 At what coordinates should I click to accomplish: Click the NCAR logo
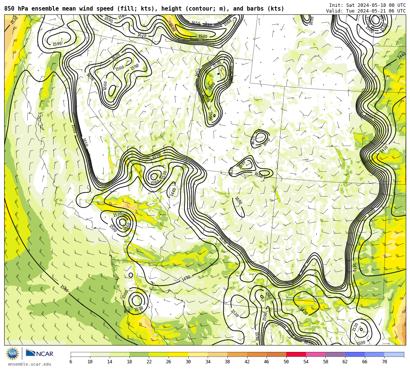pyautogui.click(x=39, y=353)
